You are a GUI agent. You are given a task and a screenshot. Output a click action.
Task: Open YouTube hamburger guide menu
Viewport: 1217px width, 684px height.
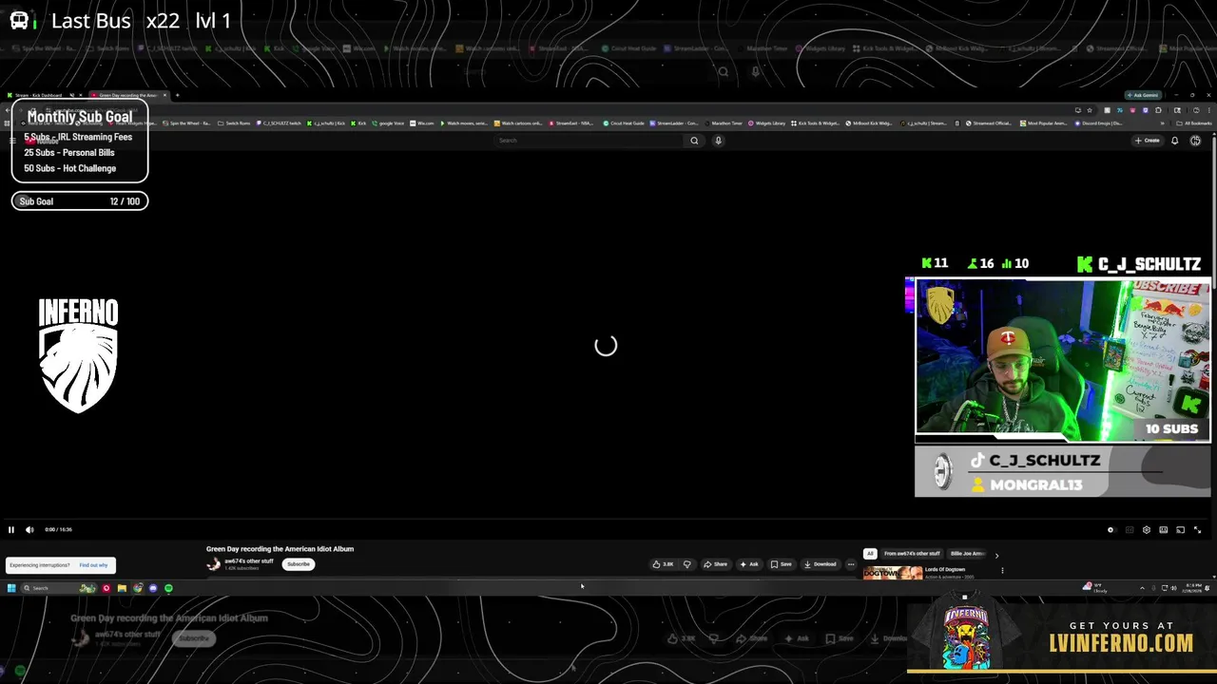12,141
